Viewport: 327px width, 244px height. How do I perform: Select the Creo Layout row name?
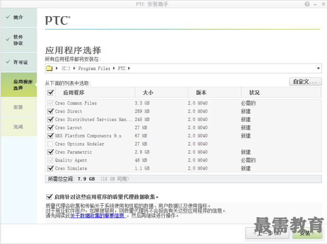click(x=68, y=128)
